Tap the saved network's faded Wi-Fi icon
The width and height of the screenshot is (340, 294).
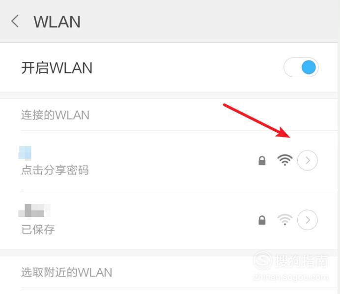pyautogui.click(x=285, y=220)
